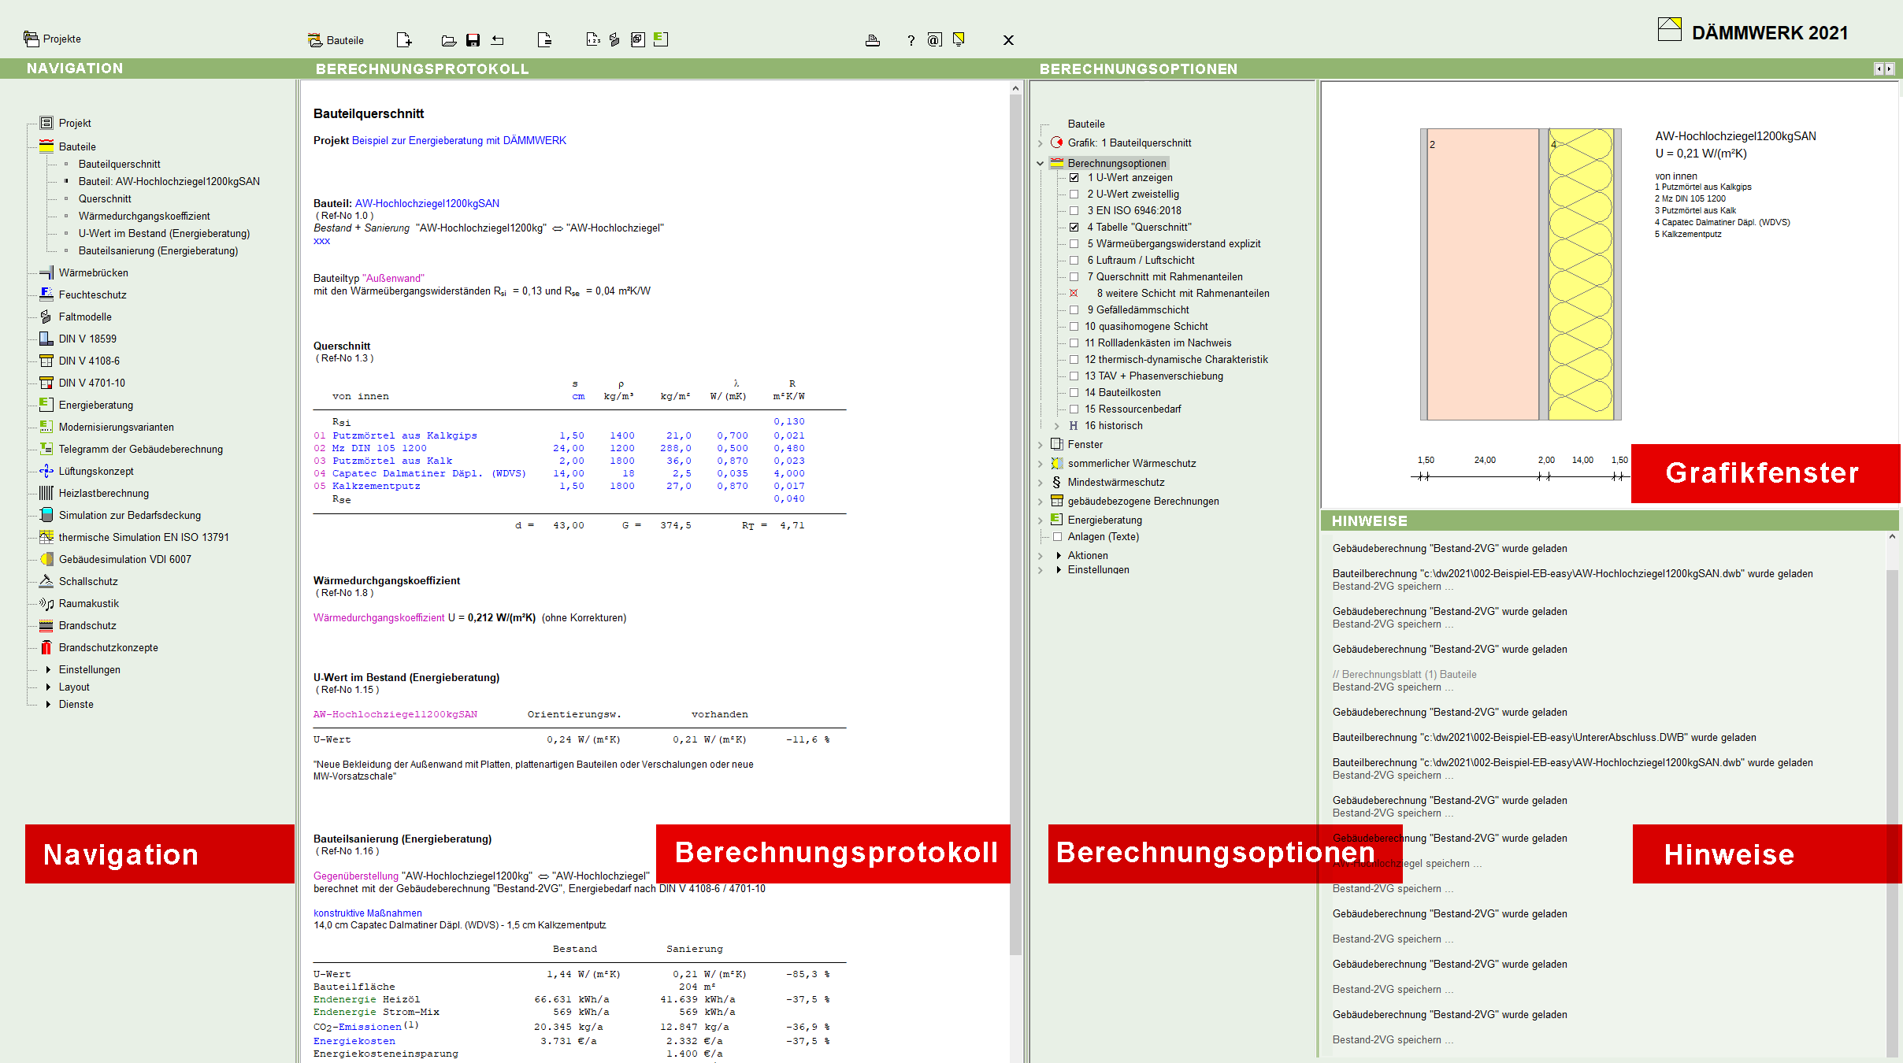Open the text document page icon
Screen dimensions: 1903x1063
click(x=544, y=40)
